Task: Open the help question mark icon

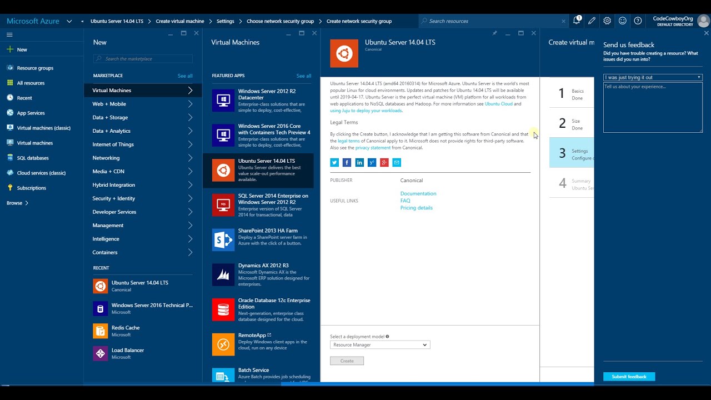Action: point(638,21)
